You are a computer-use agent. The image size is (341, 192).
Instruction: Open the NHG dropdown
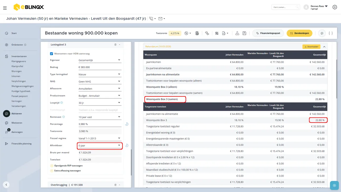[x=99, y=81]
